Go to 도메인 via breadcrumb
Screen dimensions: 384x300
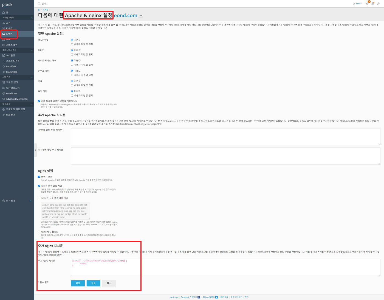point(46,10)
